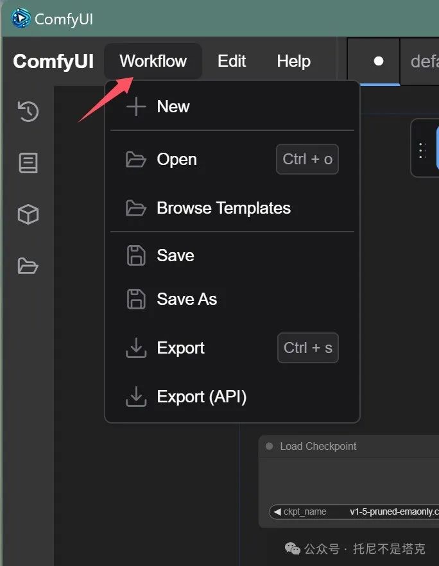Click the folder icon beside Open
This screenshot has height=566, width=439.
(136, 160)
